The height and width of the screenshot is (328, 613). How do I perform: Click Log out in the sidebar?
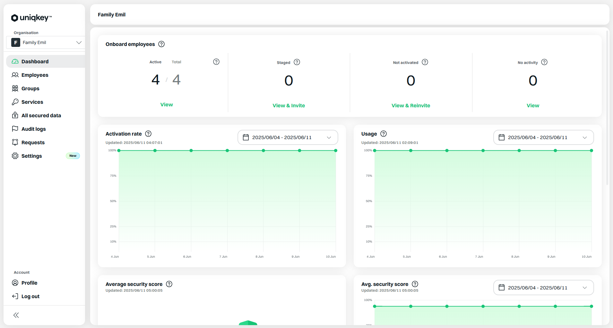(x=30, y=296)
